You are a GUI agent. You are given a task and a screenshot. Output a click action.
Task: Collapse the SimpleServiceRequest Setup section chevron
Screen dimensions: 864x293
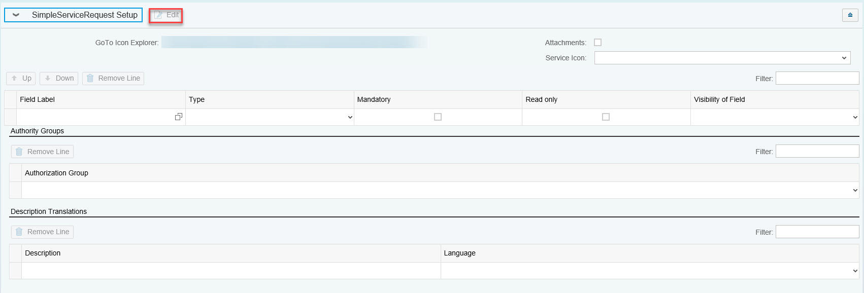tap(16, 15)
